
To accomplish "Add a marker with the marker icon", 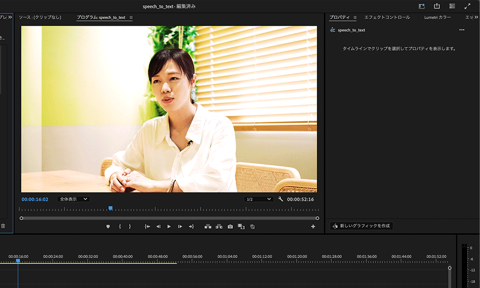I will click(108, 227).
